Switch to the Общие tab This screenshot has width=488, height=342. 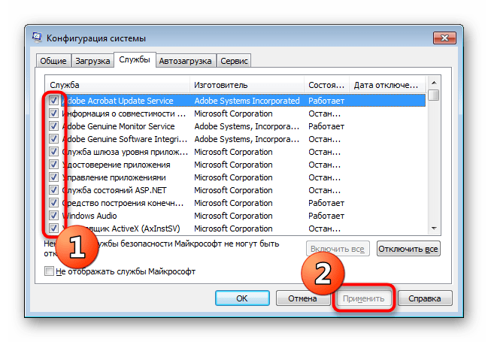(x=53, y=61)
